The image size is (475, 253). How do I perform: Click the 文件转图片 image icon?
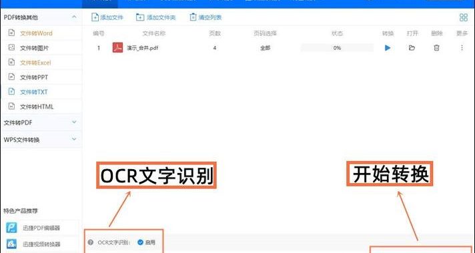(x=11, y=47)
